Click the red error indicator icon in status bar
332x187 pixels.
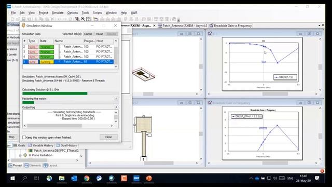click(x=322, y=171)
